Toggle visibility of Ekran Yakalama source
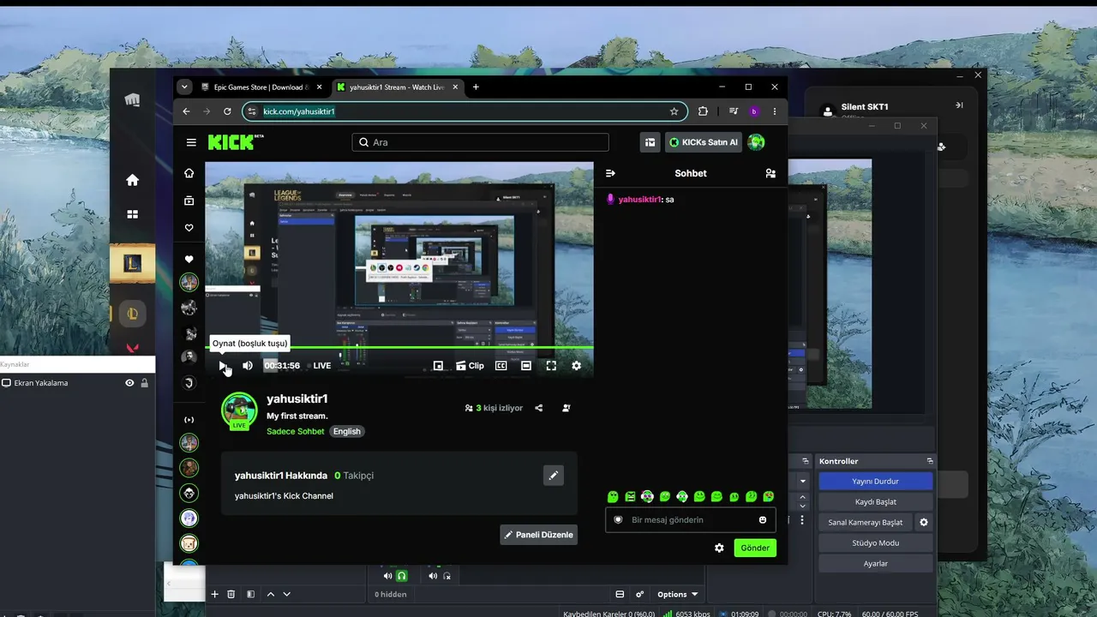1097x617 pixels. [x=129, y=383]
